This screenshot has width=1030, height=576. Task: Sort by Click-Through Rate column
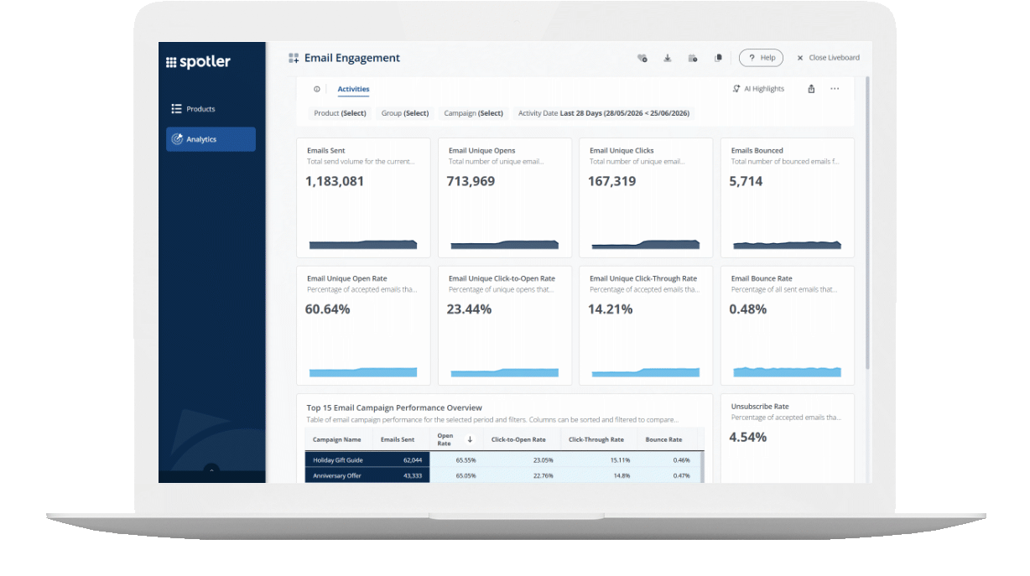596,439
